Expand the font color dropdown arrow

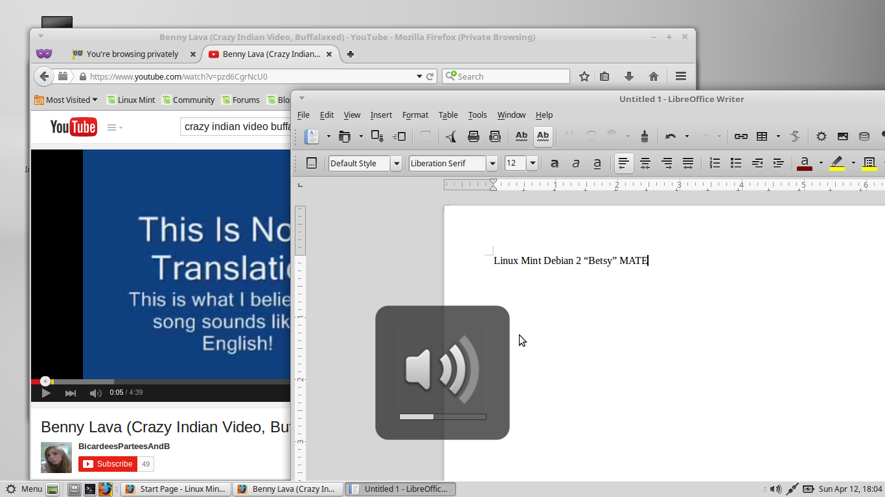click(821, 163)
